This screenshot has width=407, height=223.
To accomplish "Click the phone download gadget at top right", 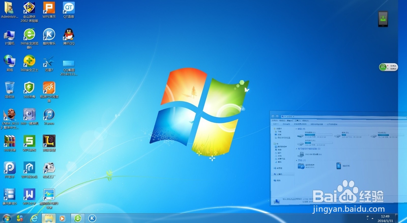I will click(383, 19).
